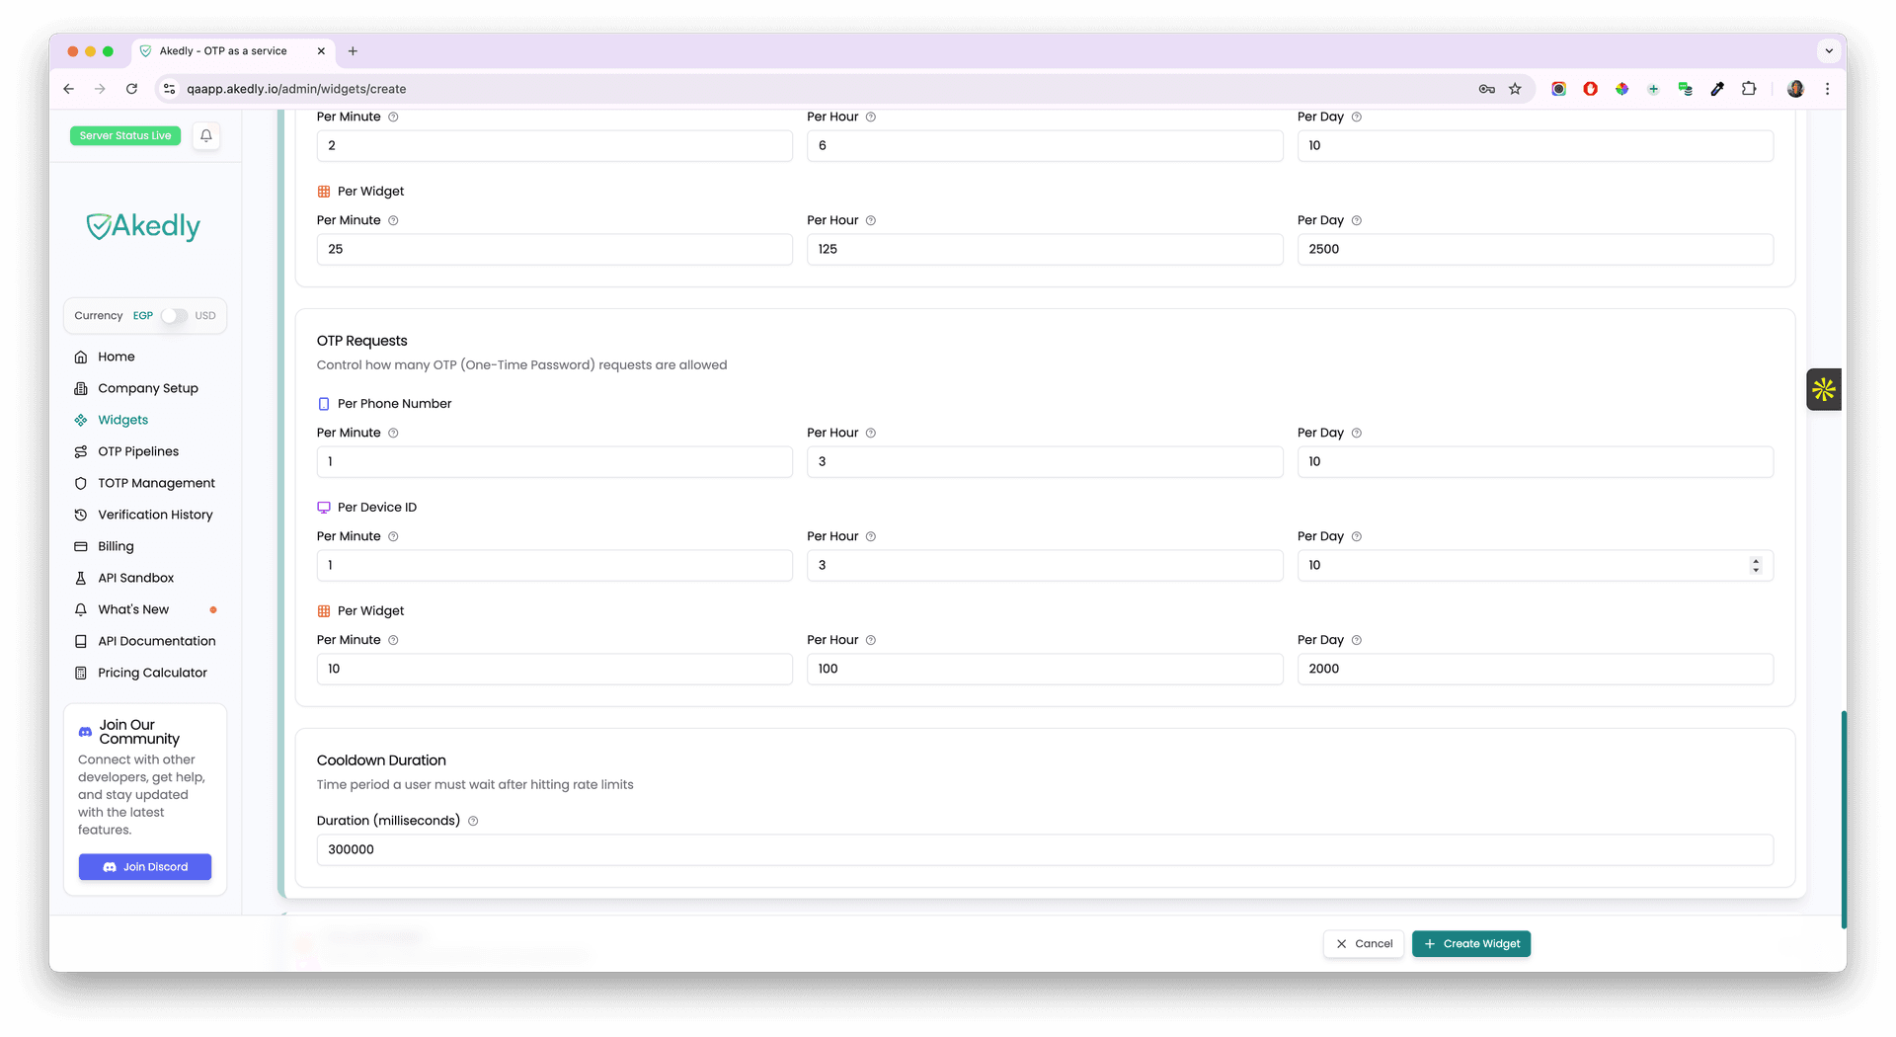Open Verification History via its clock icon
Viewport: 1896px width, 1037px height.
click(x=81, y=515)
